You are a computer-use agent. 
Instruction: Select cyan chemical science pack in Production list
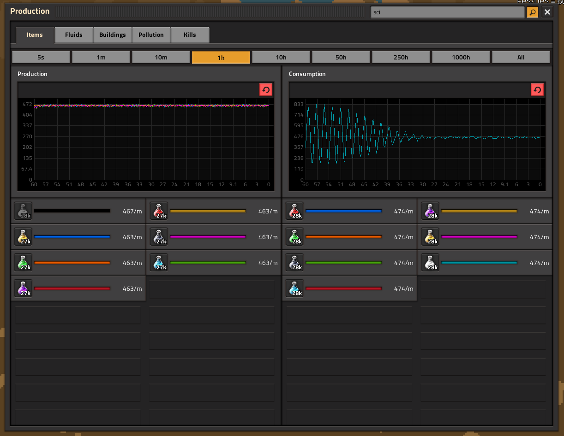(x=159, y=263)
